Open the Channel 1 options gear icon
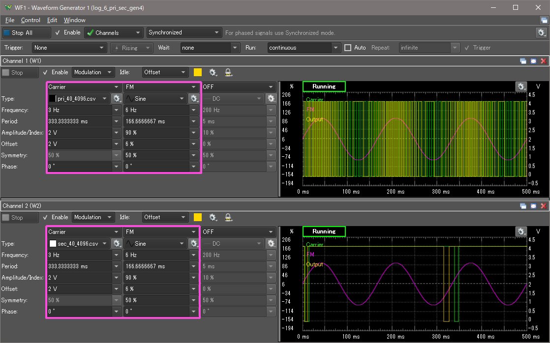 (x=213, y=72)
